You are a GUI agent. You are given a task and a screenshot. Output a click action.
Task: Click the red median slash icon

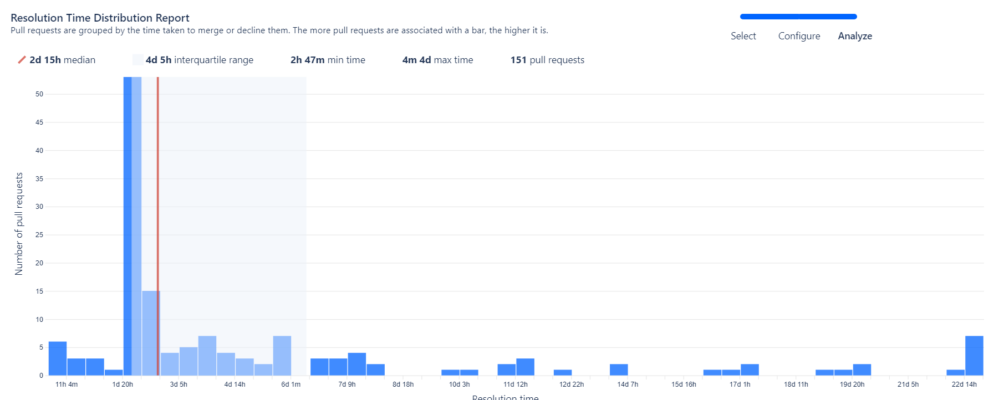(22, 60)
